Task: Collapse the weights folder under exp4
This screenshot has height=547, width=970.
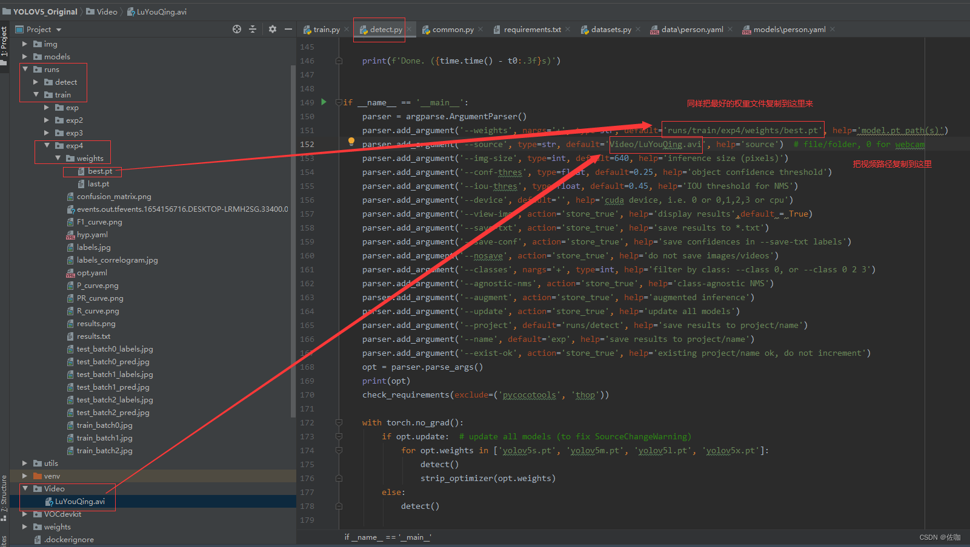Action: click(58, 158)
